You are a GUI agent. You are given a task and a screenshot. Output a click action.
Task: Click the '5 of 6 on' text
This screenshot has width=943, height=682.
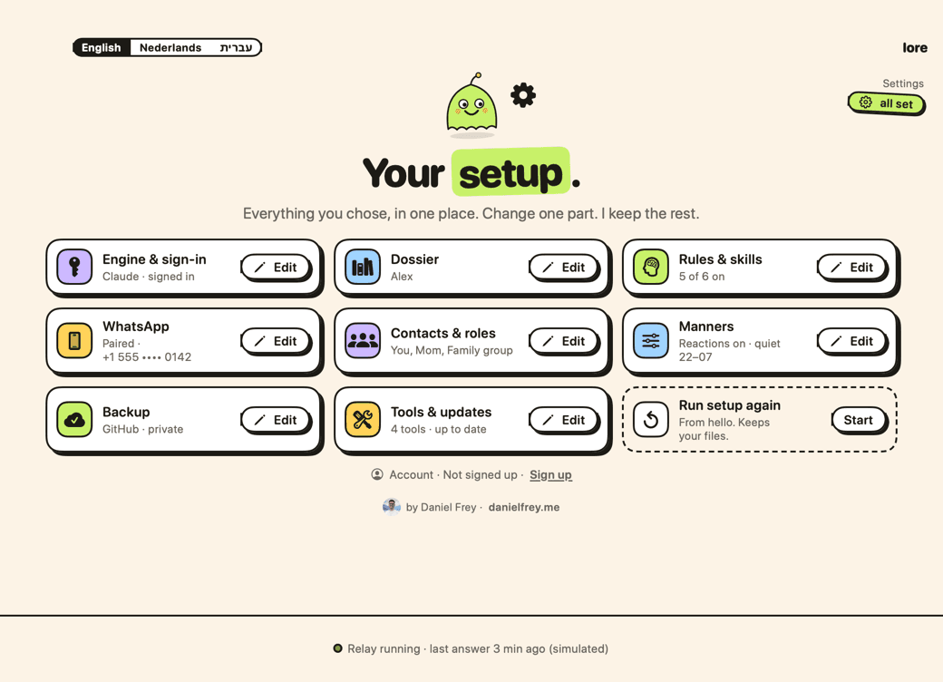[x=702, y=277]
